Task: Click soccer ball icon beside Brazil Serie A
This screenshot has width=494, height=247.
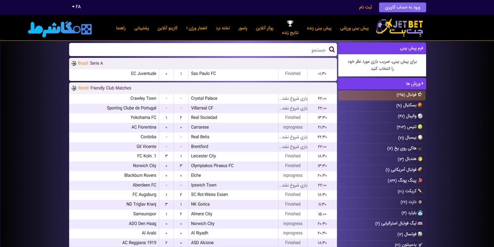Action: tap(74, 63)
